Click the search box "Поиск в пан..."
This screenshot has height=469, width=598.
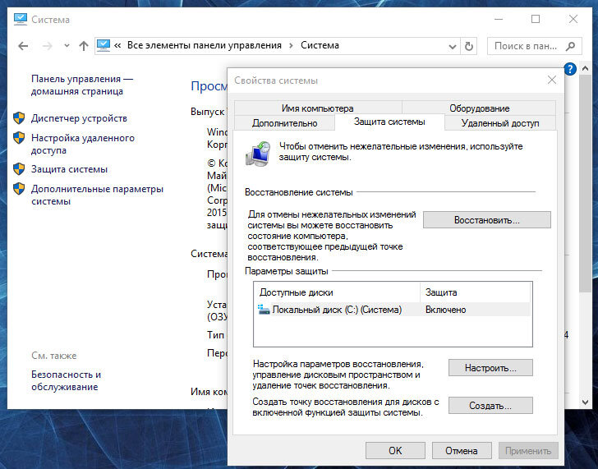534,46
